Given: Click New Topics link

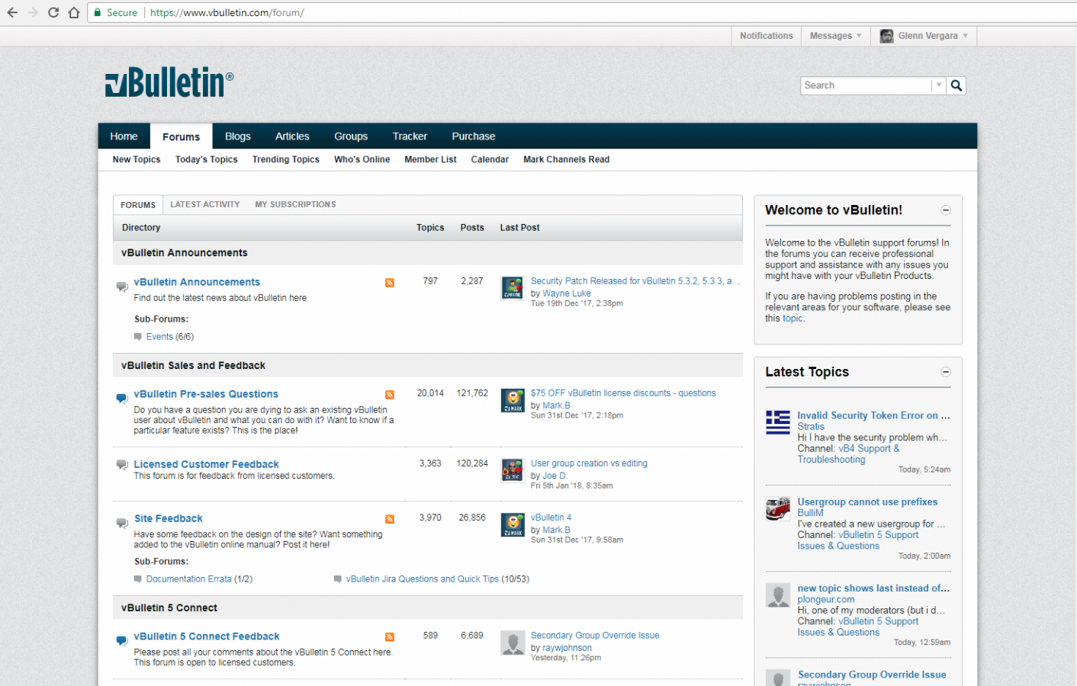Looking at the screenshot, I should click(137, 159).
